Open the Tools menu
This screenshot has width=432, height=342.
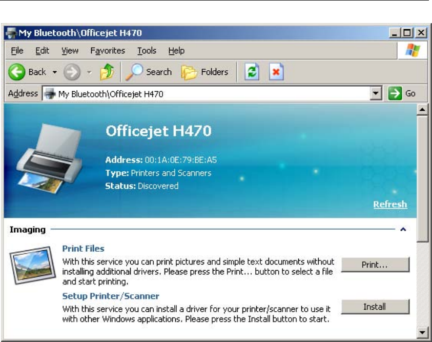point(147,51)
